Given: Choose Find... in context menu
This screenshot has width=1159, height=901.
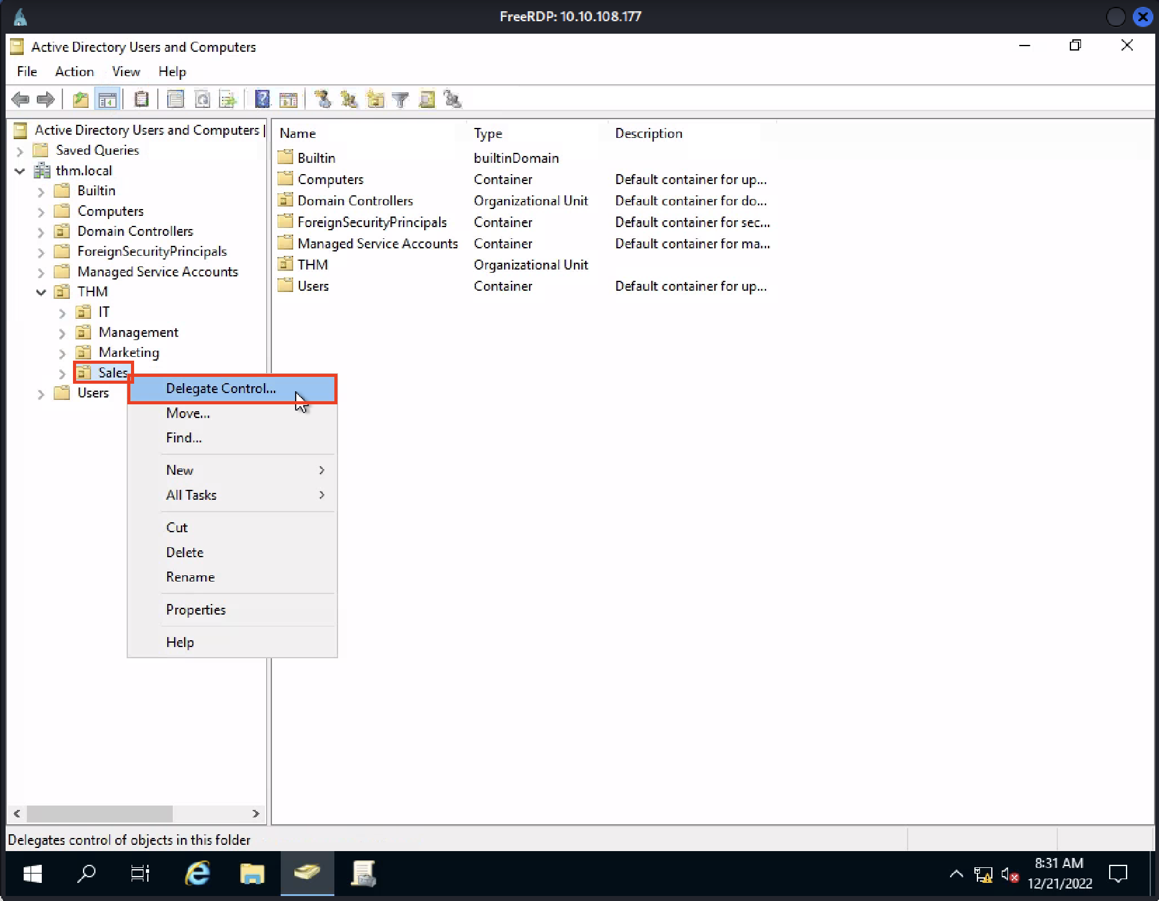Looking at the screenshot, I should coord(233,438).
